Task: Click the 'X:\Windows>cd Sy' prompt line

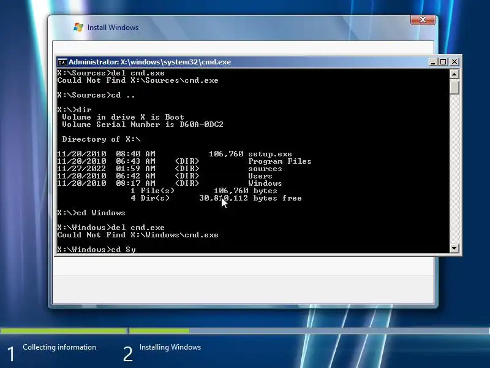Action: (97, 250)
